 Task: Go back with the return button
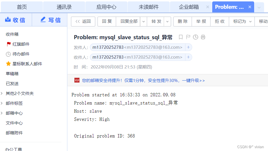click(x=83, y=21)
